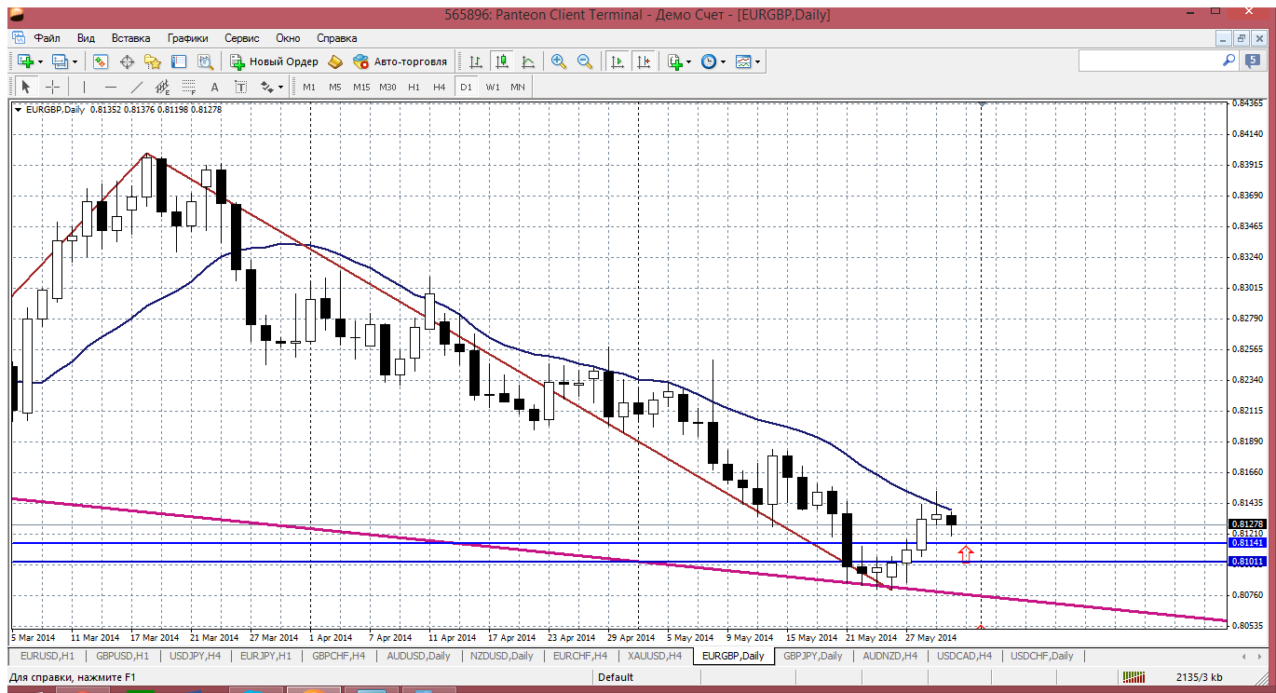Click the search input field
The width and height of the screenshot is (1276, 693).
pyautogui.click(x=1150, y=61)
